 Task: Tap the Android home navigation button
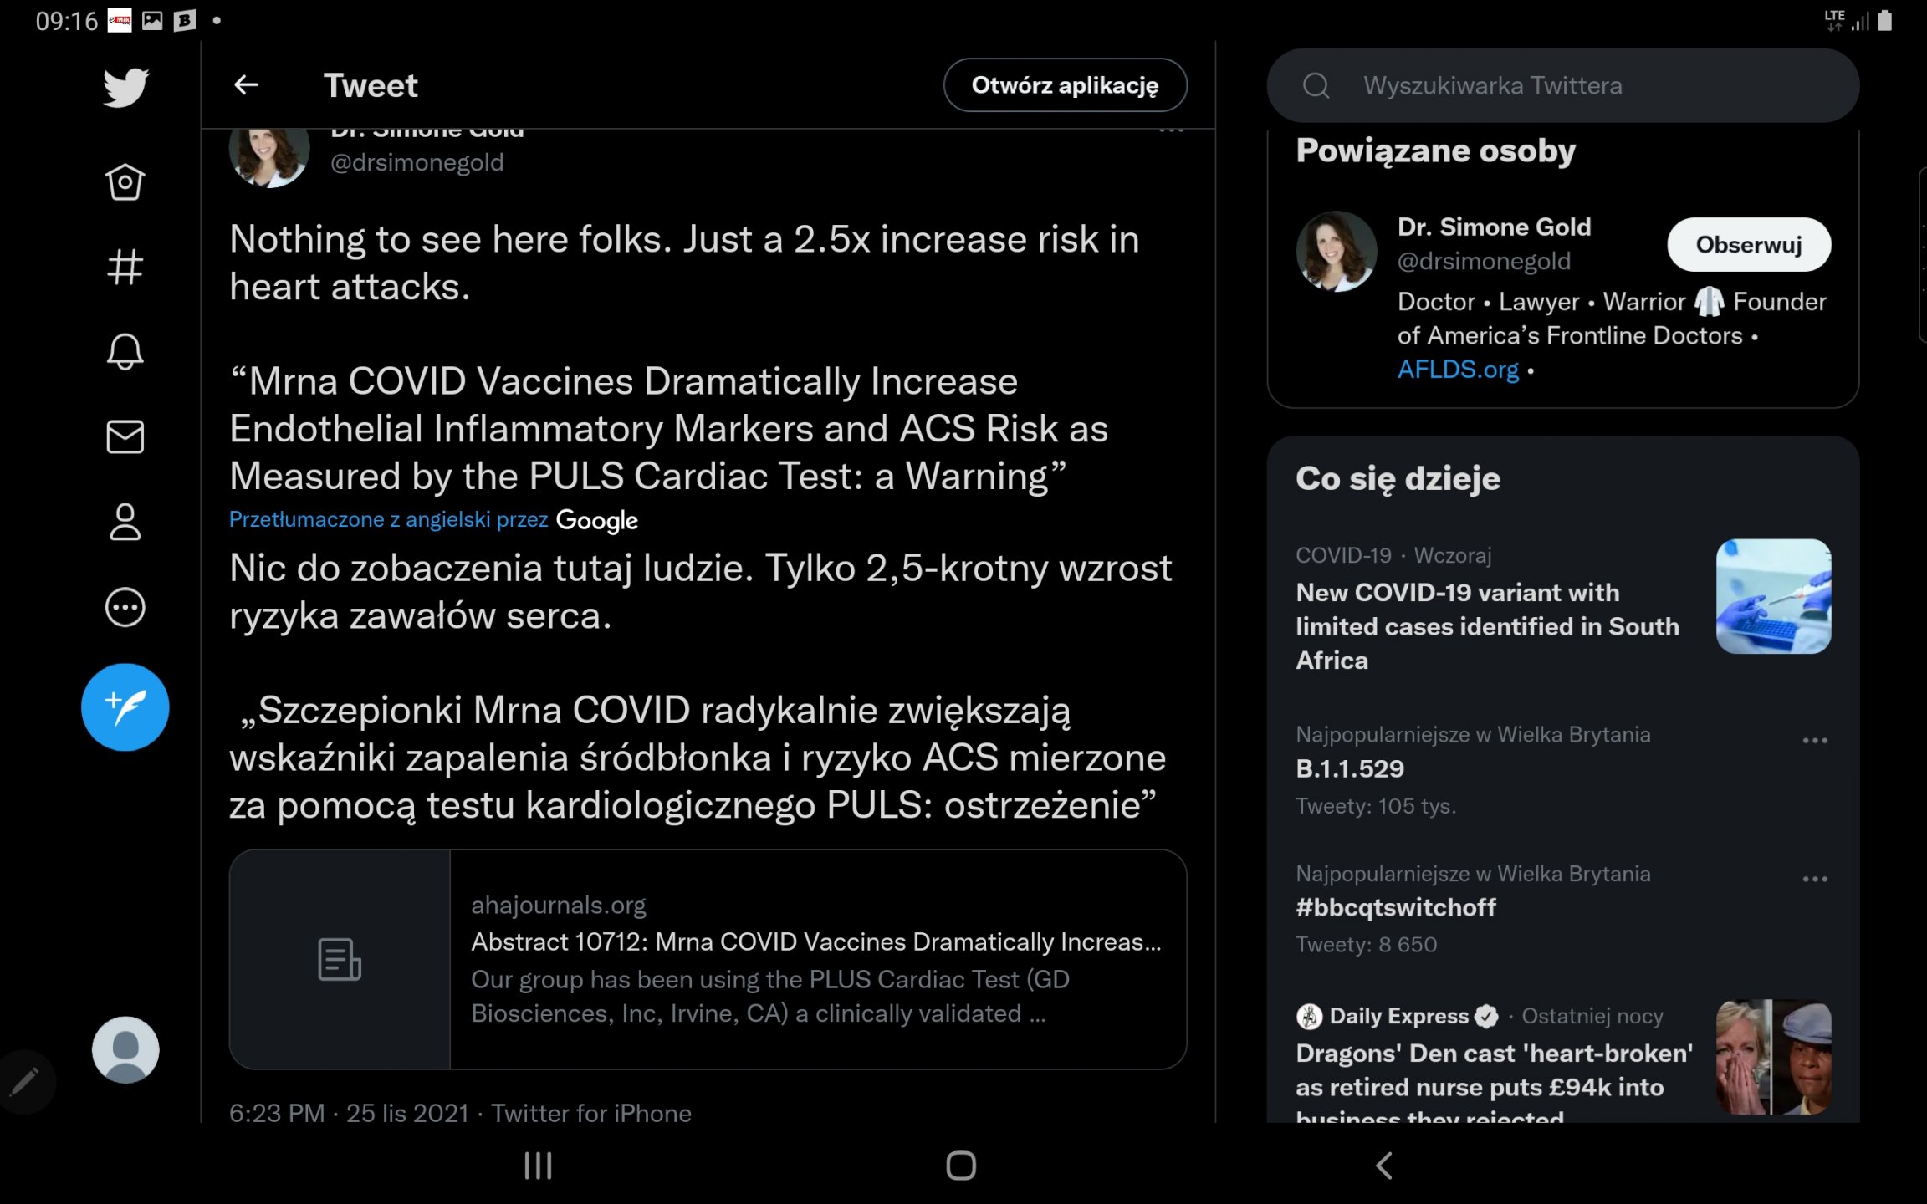(x=961, y=1166)
